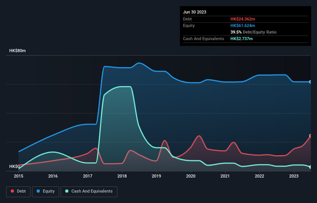
Task: Click the 2019 x-axis label
Action: [x=156, y=176]
